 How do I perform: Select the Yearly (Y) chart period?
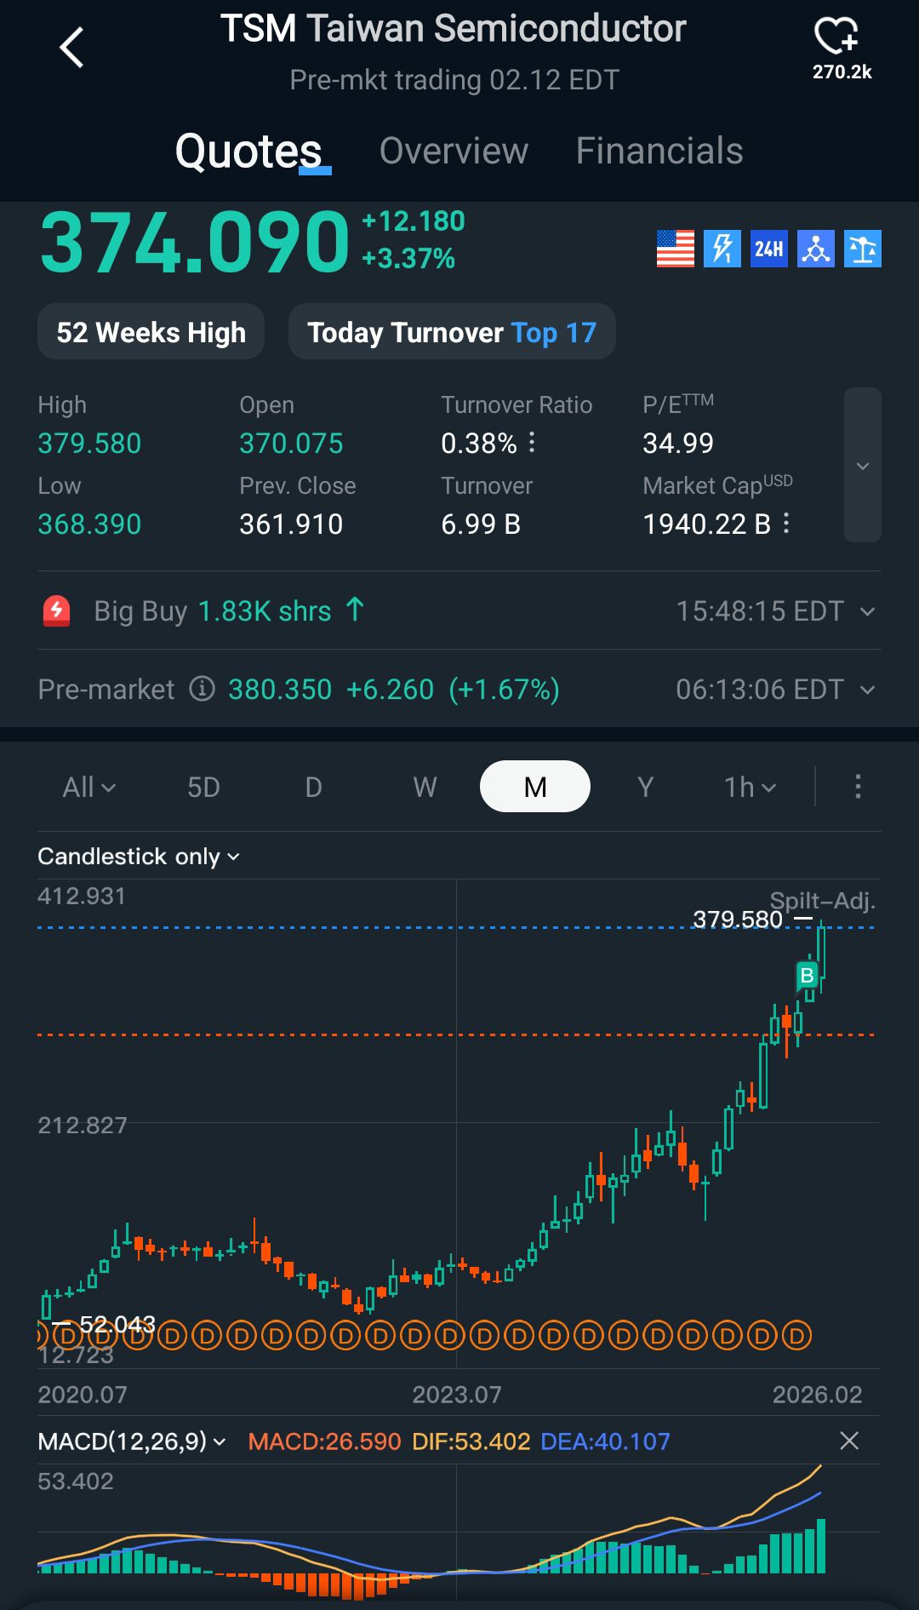point(645,787)
